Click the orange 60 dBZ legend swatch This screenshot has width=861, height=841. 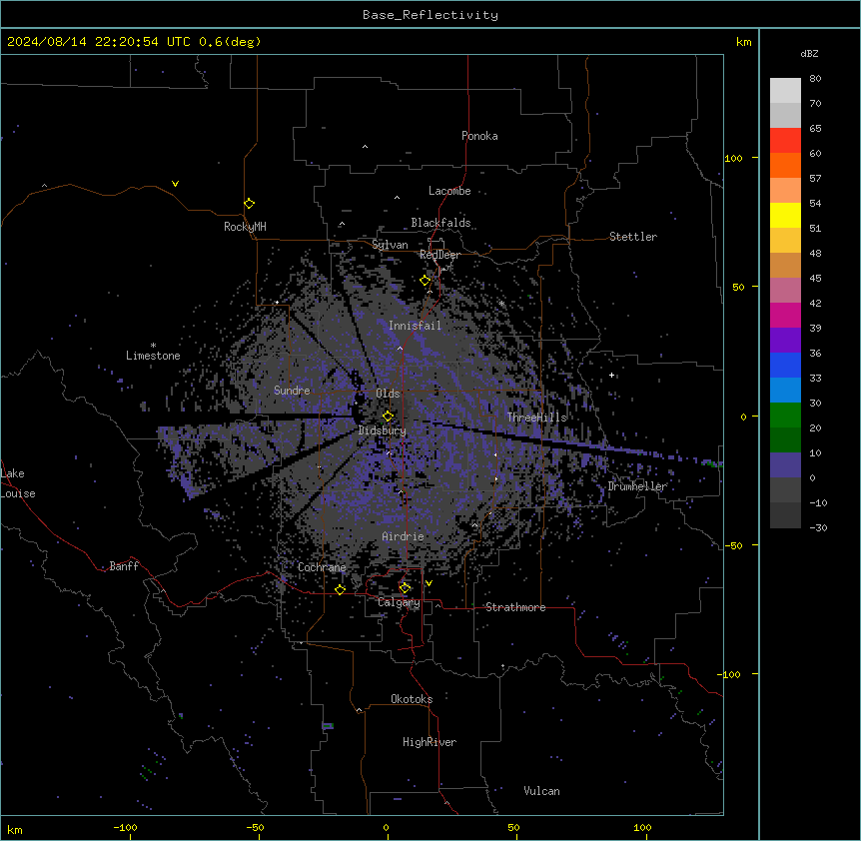pyautogui.click(x=785, y=165)
